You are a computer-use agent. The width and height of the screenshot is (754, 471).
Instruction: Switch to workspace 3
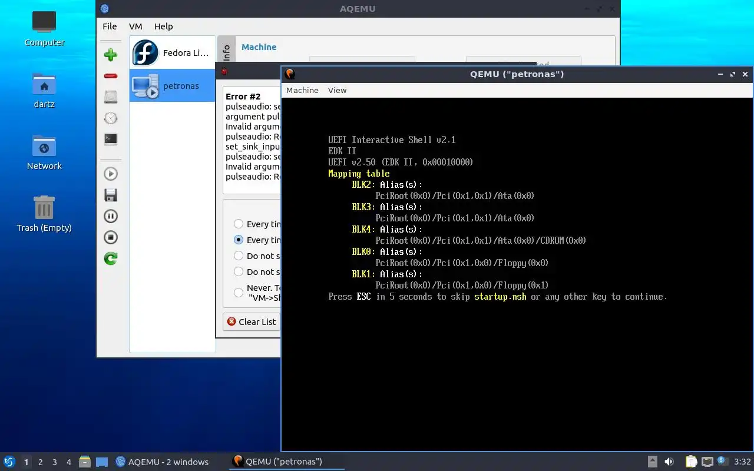coord(54,462)
